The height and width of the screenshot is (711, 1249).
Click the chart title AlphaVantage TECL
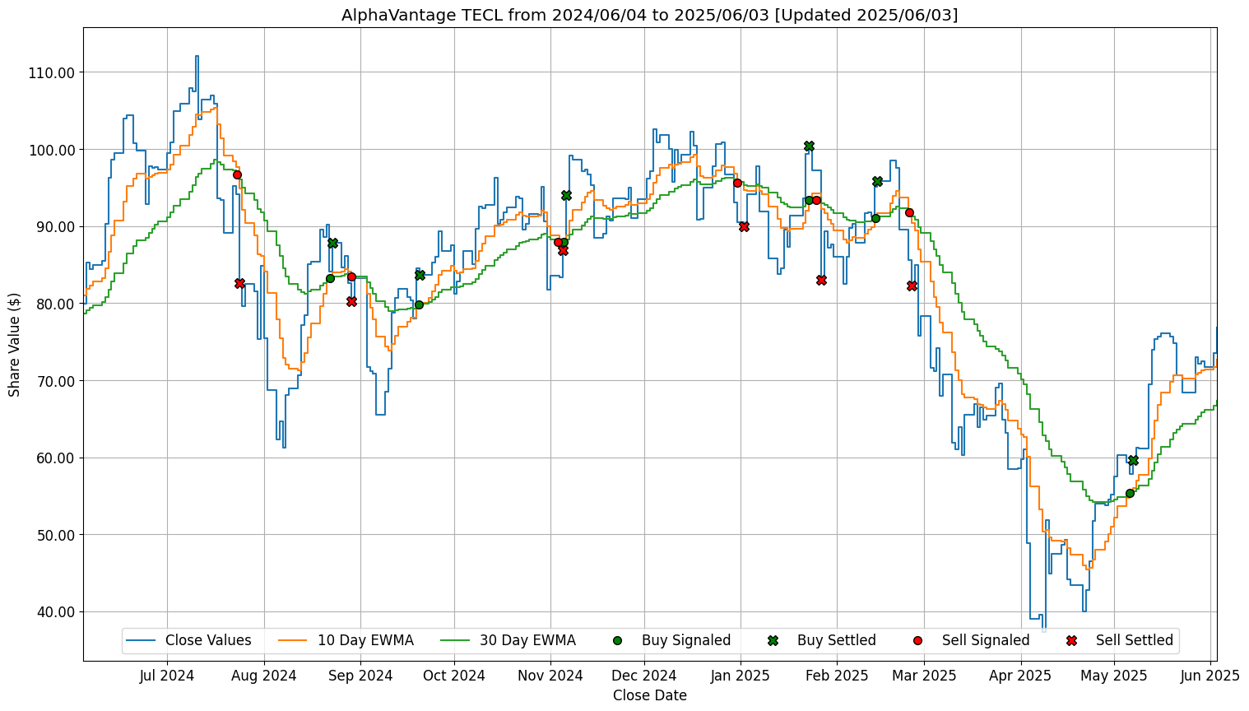pos(649,15)
